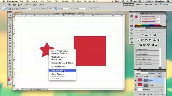This screenshot has height=96, width=172.
Task: Toggle lock image pixels brush icon
Action: click(x=142, y=77)
